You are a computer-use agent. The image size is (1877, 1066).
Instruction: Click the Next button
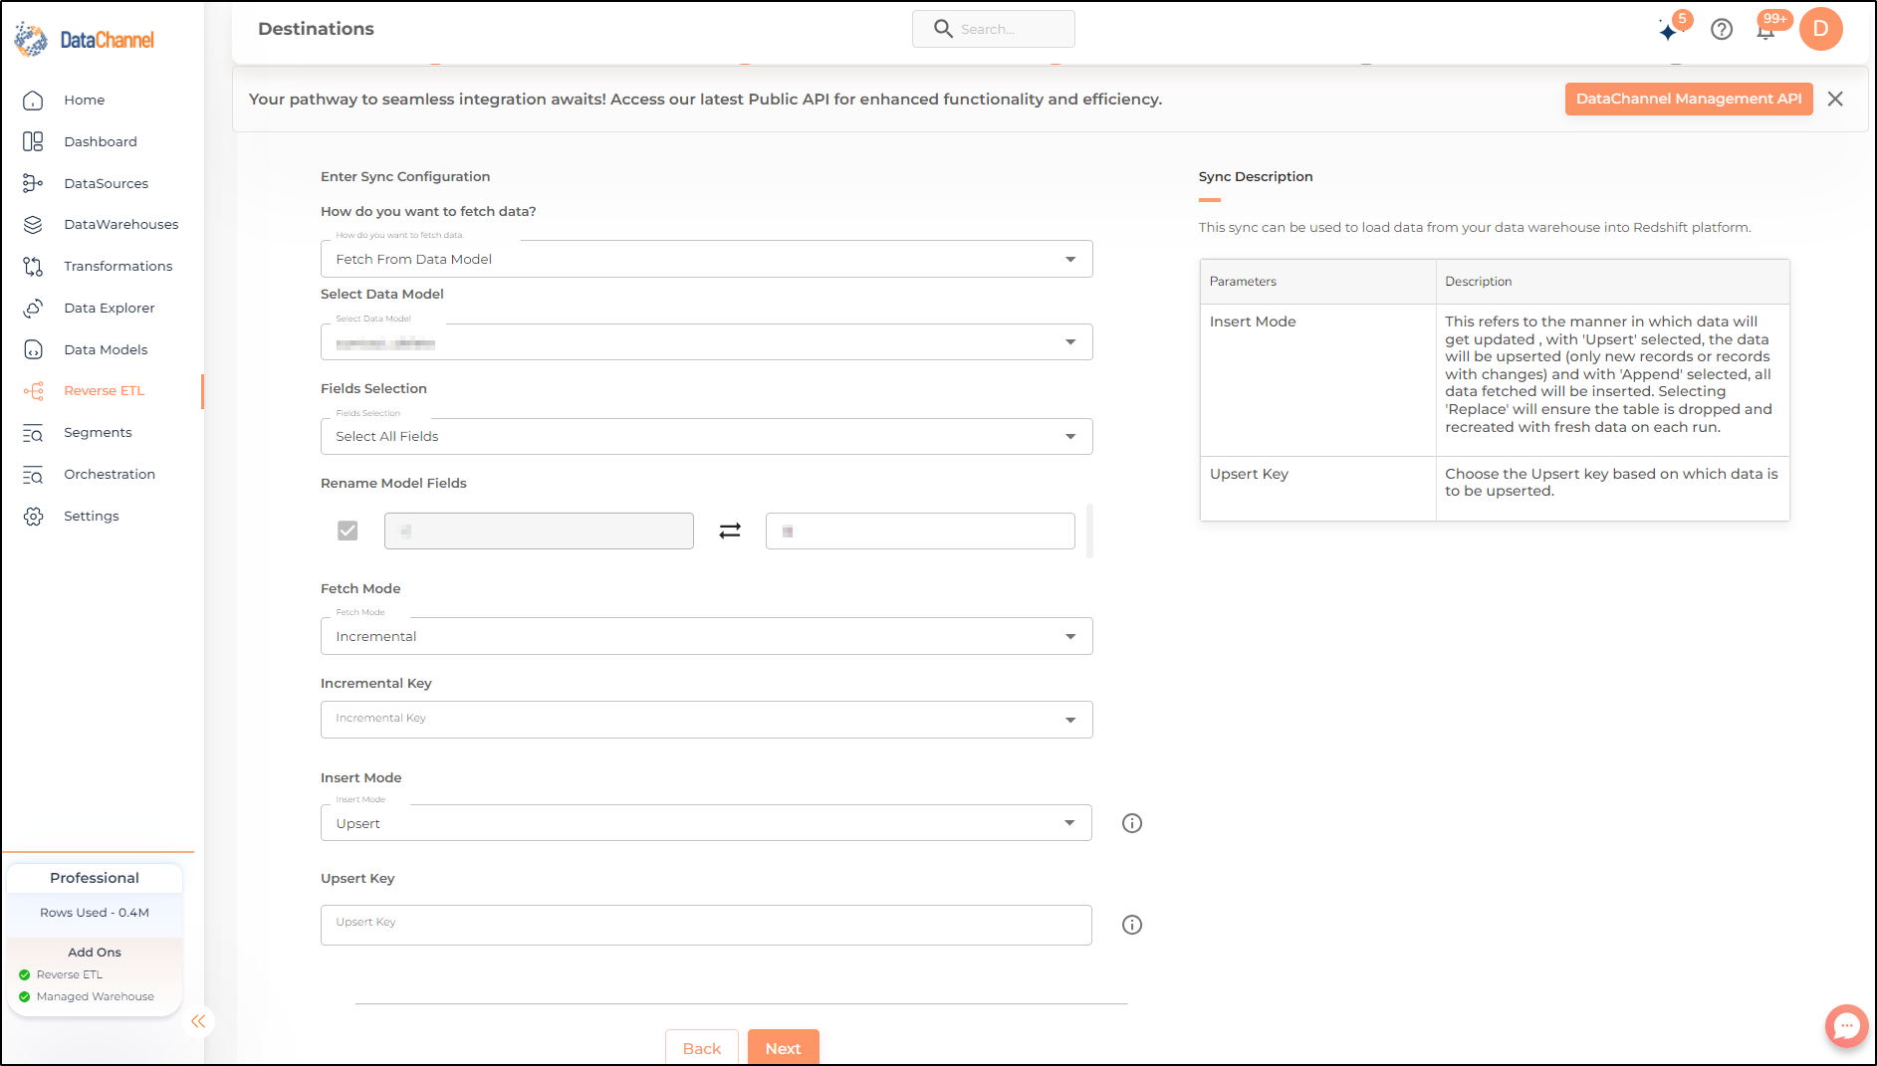784,1048
